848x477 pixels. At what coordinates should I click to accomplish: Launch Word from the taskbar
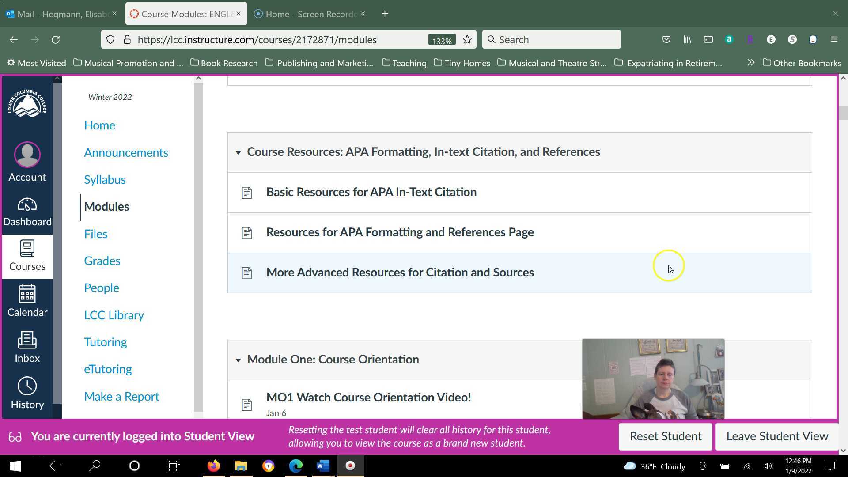pyautogui.click(x=322, y=466)
